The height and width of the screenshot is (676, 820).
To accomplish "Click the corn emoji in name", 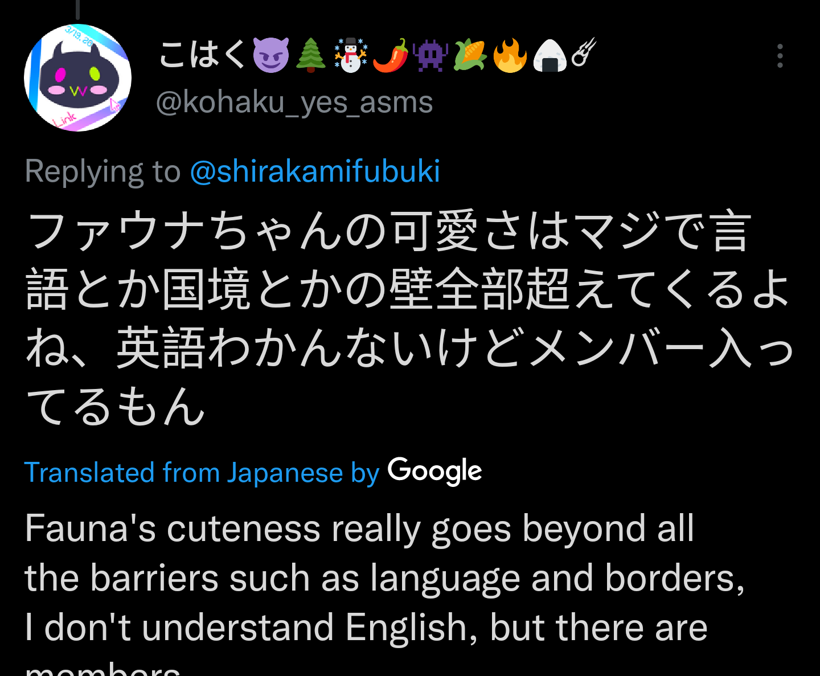I will pyautogui.click(x=470, y=55).
